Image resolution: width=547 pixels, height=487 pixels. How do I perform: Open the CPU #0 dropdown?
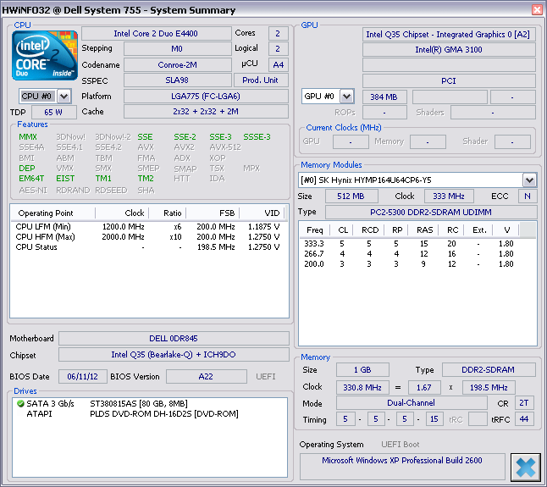[x=64, y=97]
